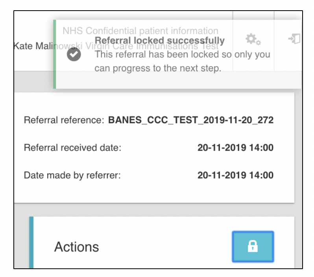Click the logout icon in header

tap(294, 39)
